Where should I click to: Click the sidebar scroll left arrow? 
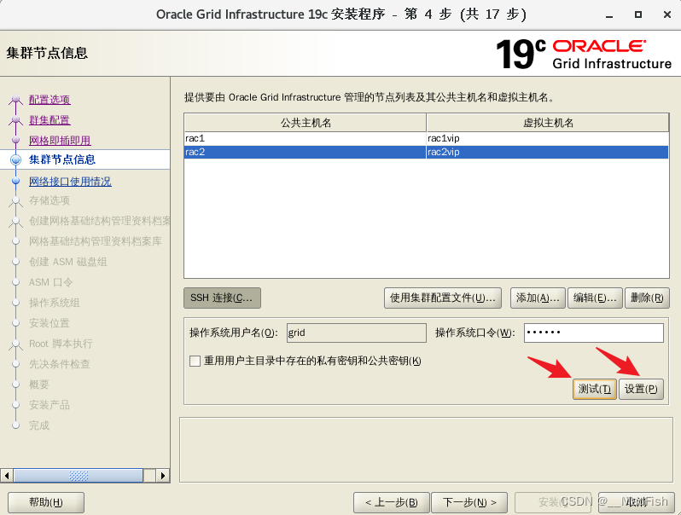(7, 476)
